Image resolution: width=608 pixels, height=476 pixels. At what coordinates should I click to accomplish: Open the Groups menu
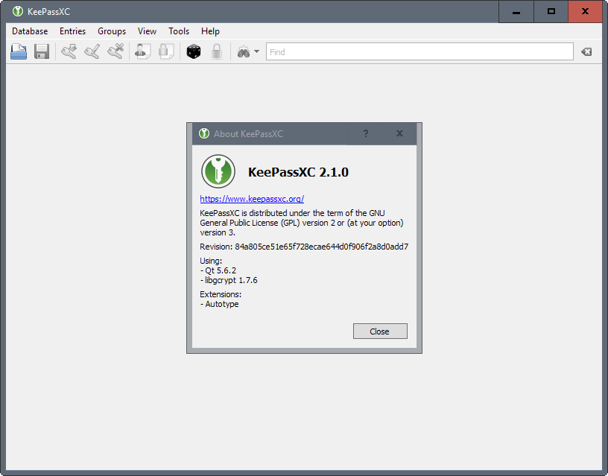(x=112, y=31)
